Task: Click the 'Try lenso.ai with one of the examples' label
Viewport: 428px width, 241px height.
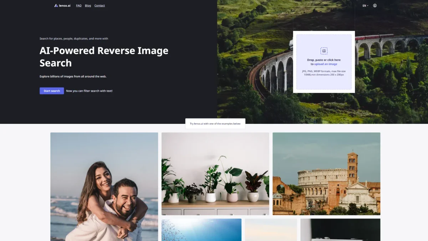Action: [215, 124]
